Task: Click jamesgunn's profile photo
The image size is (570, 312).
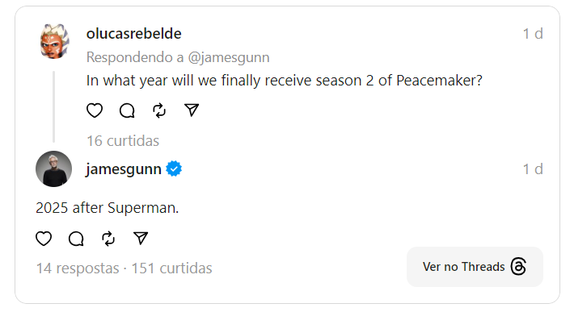Action: 54,168
